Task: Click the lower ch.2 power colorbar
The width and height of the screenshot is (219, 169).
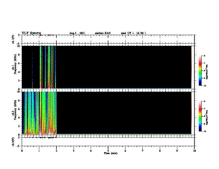Action: (200, 116)
